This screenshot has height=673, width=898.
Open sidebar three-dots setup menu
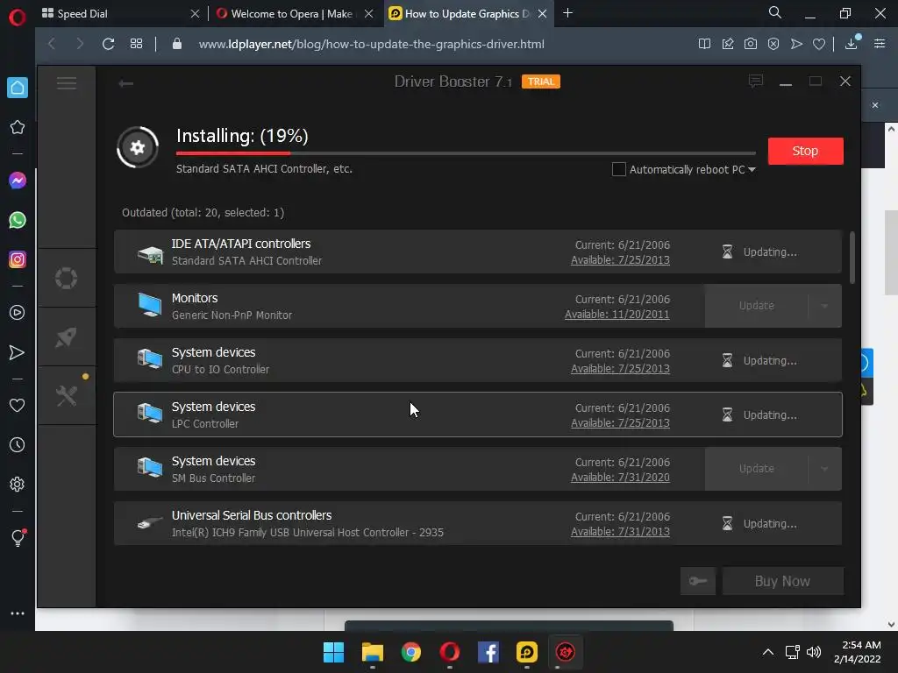[18, 613]
